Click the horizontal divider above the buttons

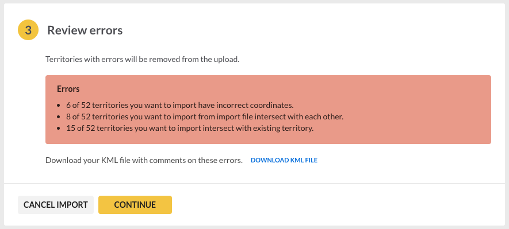click(254, 184)
